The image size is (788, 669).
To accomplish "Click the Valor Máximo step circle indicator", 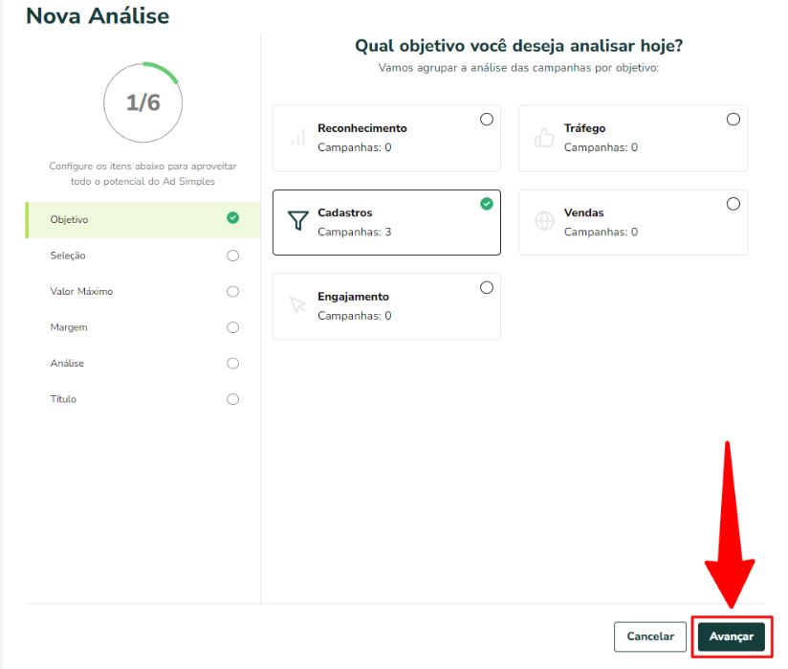I will [x=232, y=292].
